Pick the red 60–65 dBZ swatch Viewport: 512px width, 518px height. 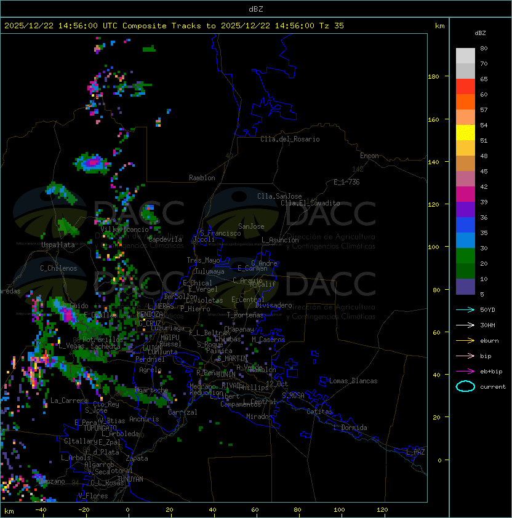coord(465,87)
